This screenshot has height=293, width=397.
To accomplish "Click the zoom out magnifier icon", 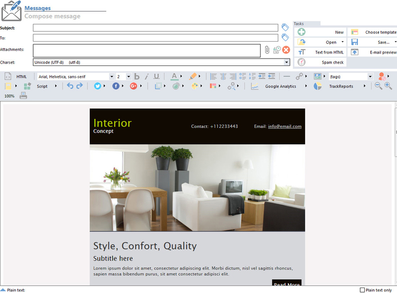I will [379, 86].
